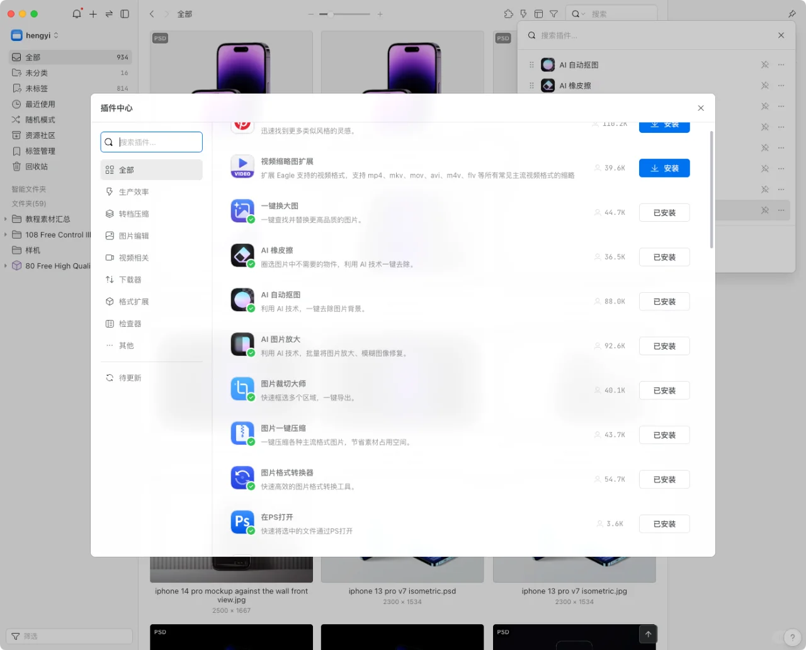Focus the 搜索插件 field in the plugin center

point(151,142)
